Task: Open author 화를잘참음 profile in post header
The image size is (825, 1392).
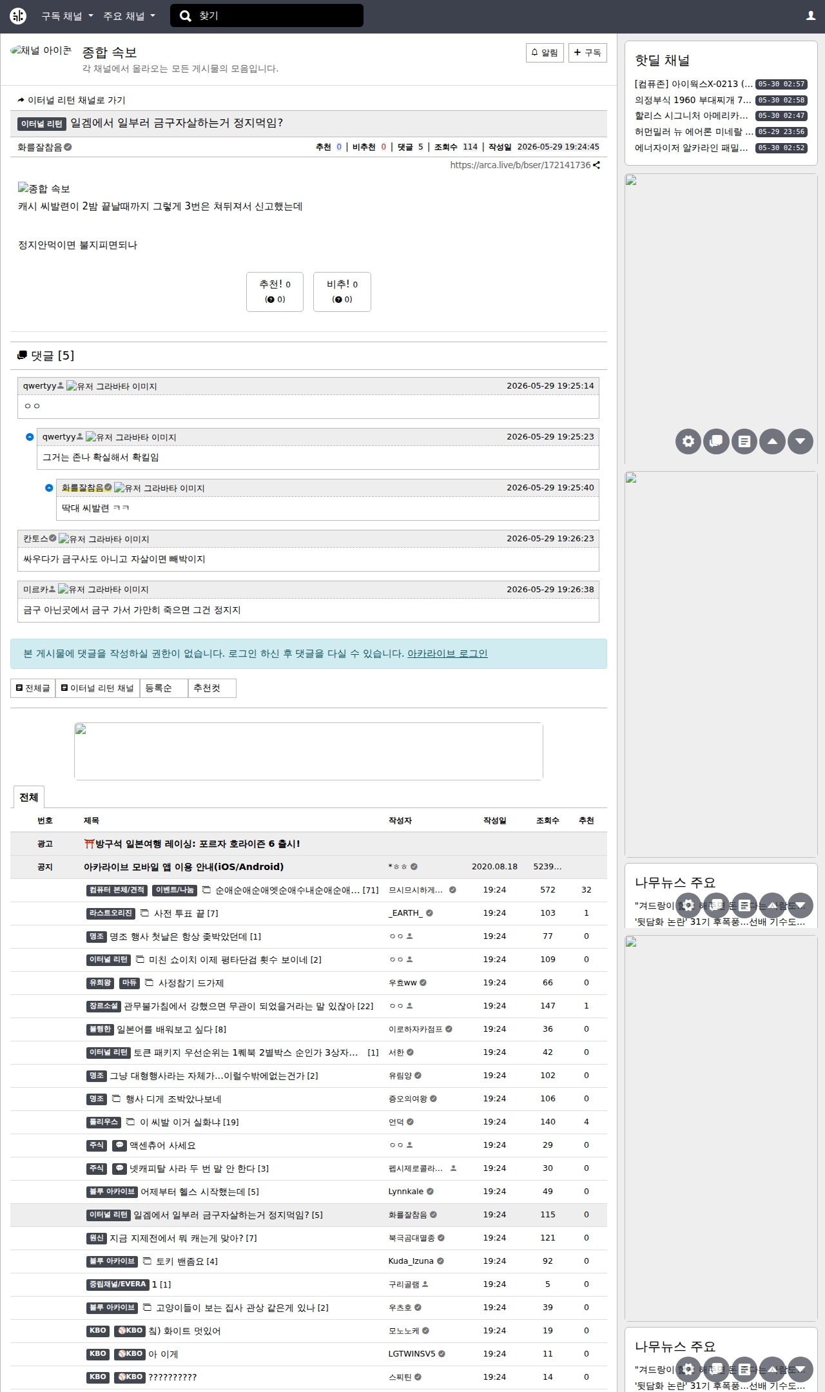Action: 40,148
